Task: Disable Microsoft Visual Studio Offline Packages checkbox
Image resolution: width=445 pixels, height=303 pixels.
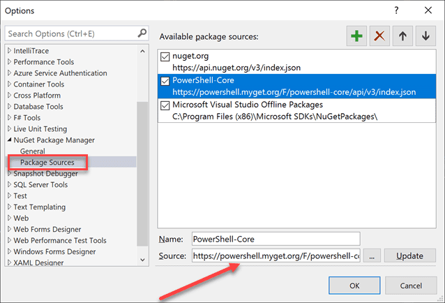Action: [165, 106]
